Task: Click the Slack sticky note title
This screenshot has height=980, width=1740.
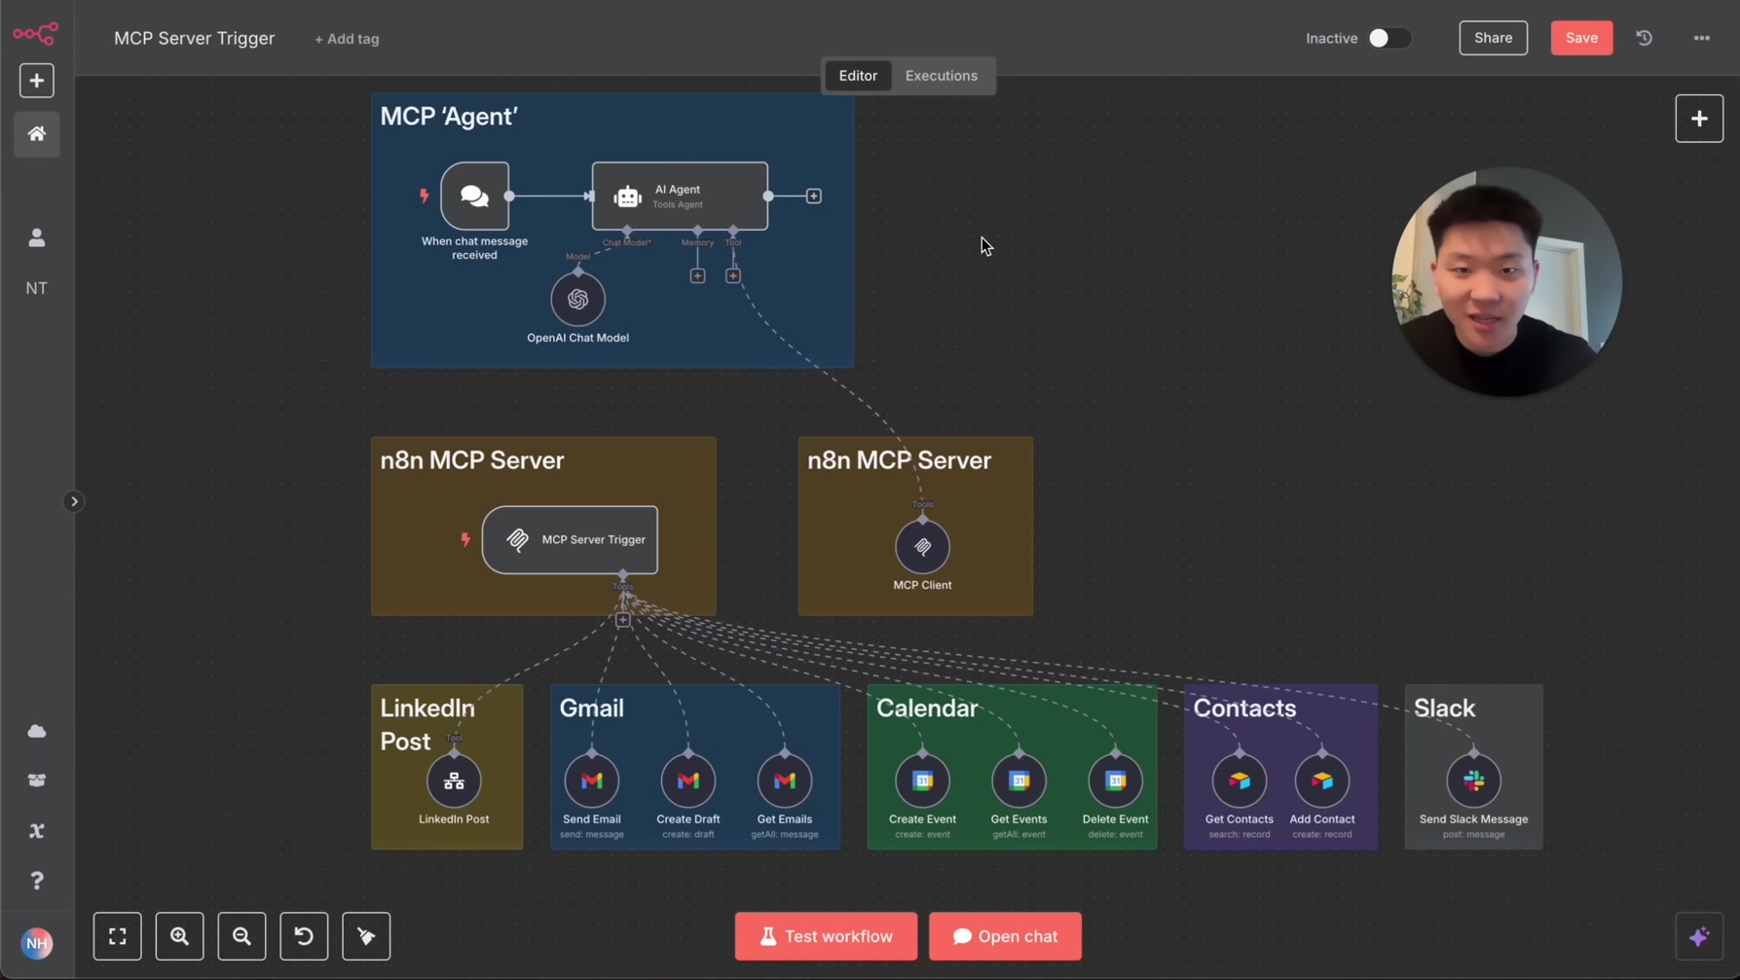Action: click(1445, 708)
